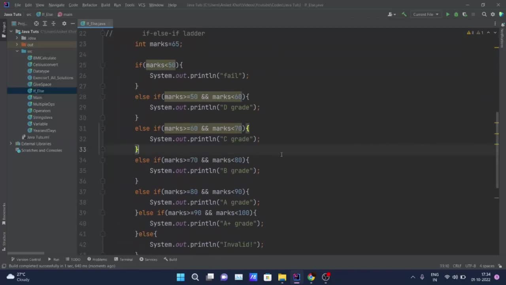Open IDE settings gear in top-right toolbar

coord(493,14)
